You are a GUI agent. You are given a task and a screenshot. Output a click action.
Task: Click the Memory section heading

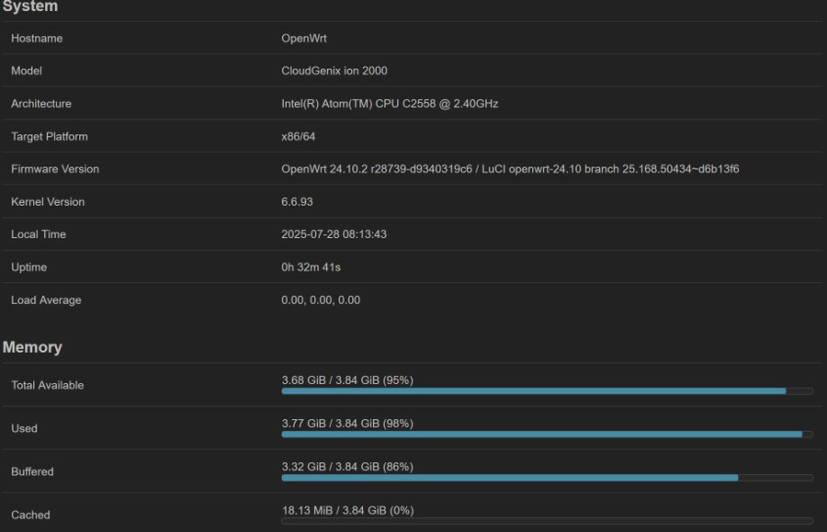point(32,347)
